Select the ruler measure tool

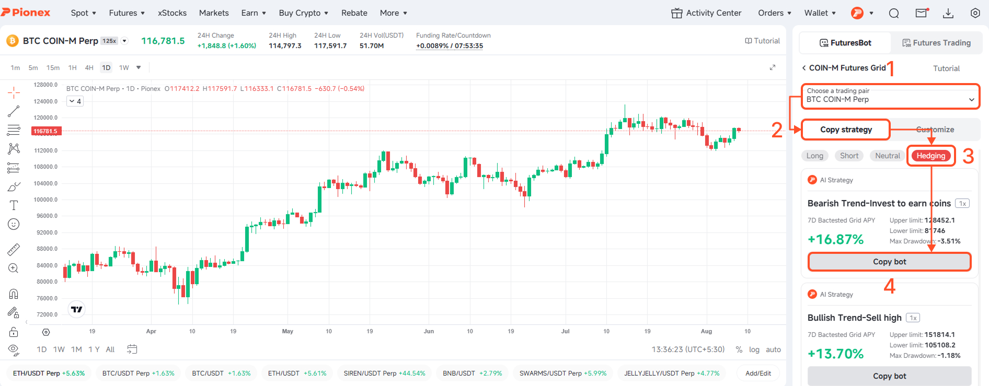[x=14, y=249]
